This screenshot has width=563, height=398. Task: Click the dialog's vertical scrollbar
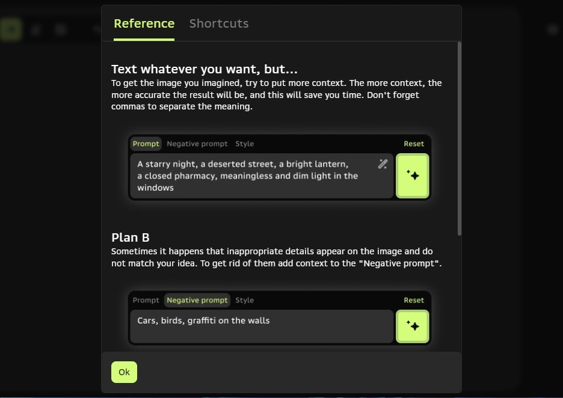click(460, 138)
